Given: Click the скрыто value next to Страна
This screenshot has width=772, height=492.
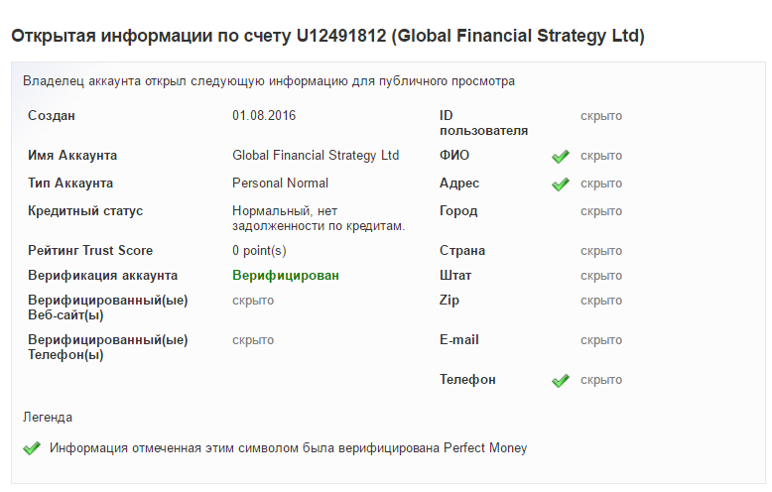Looking at the screenshot, I should pyautogui.click(x=601, y=251).
